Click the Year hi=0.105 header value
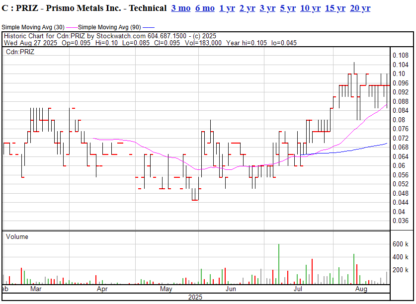The height and width of the screenshot is (304, 416). [247, 43]
